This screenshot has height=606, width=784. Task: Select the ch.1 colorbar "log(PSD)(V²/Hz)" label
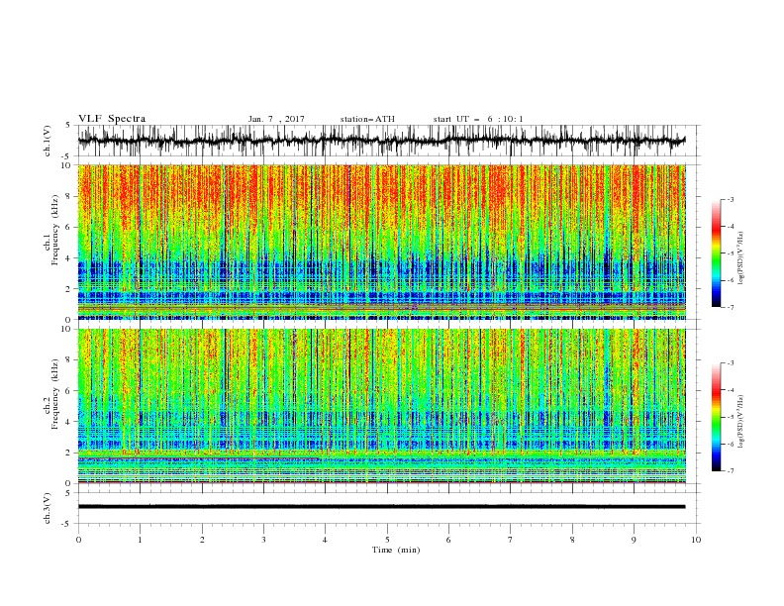740,258
